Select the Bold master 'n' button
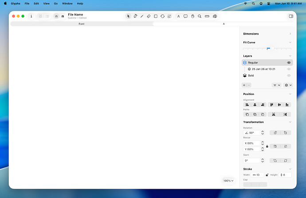Image resolution: width=306 pixels, height=198 pixels. [x=63, y=16]
